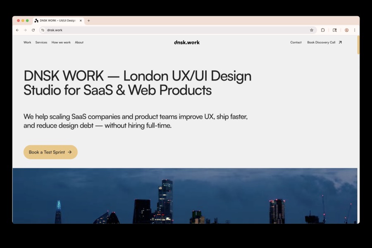Click the How we work navigation item

[61, 42]
